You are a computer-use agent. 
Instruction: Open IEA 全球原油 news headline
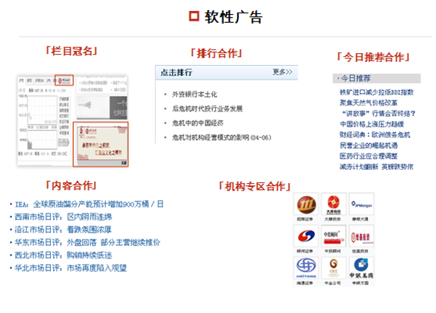pyautogui.click(x=89, y=204)
